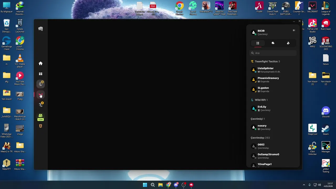Open phBot Testing desktop icon

pos(326,166)
